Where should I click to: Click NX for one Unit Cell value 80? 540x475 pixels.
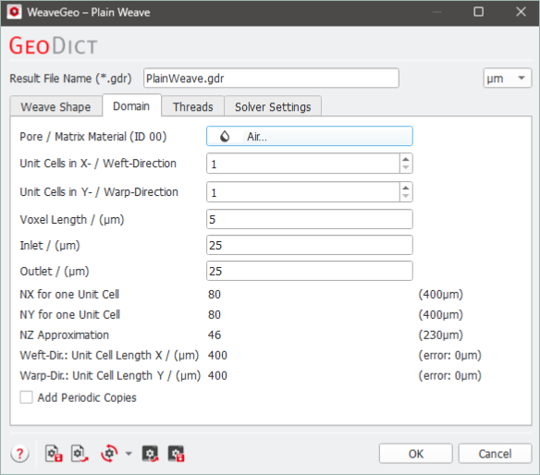click(x=215, y=294)
